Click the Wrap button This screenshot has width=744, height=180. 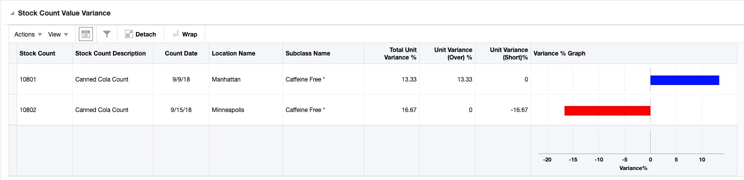184,34
